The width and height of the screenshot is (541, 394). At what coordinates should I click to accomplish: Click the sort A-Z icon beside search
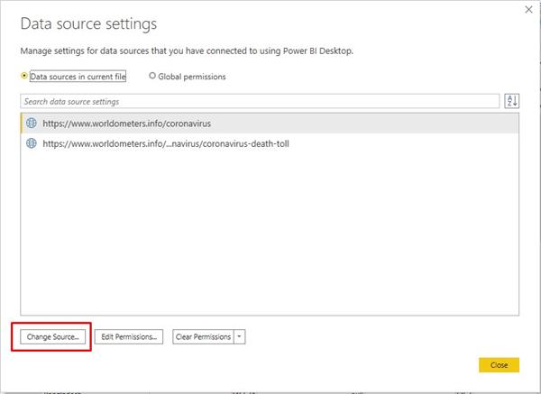511,101
